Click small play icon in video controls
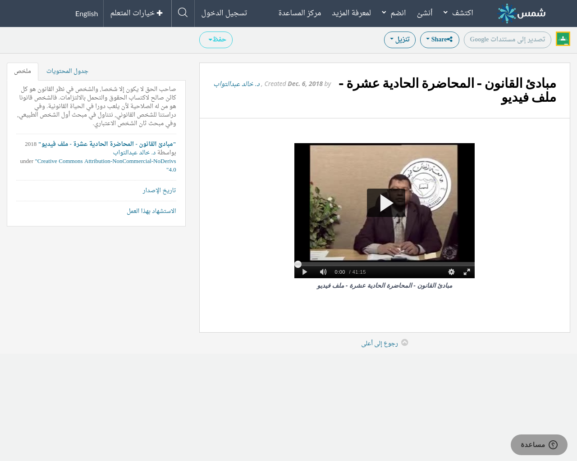This screenshot has height=461, width=577. click(305, 272)
